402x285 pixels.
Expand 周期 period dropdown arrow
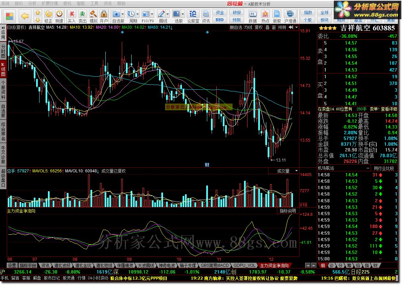[137, 14]
